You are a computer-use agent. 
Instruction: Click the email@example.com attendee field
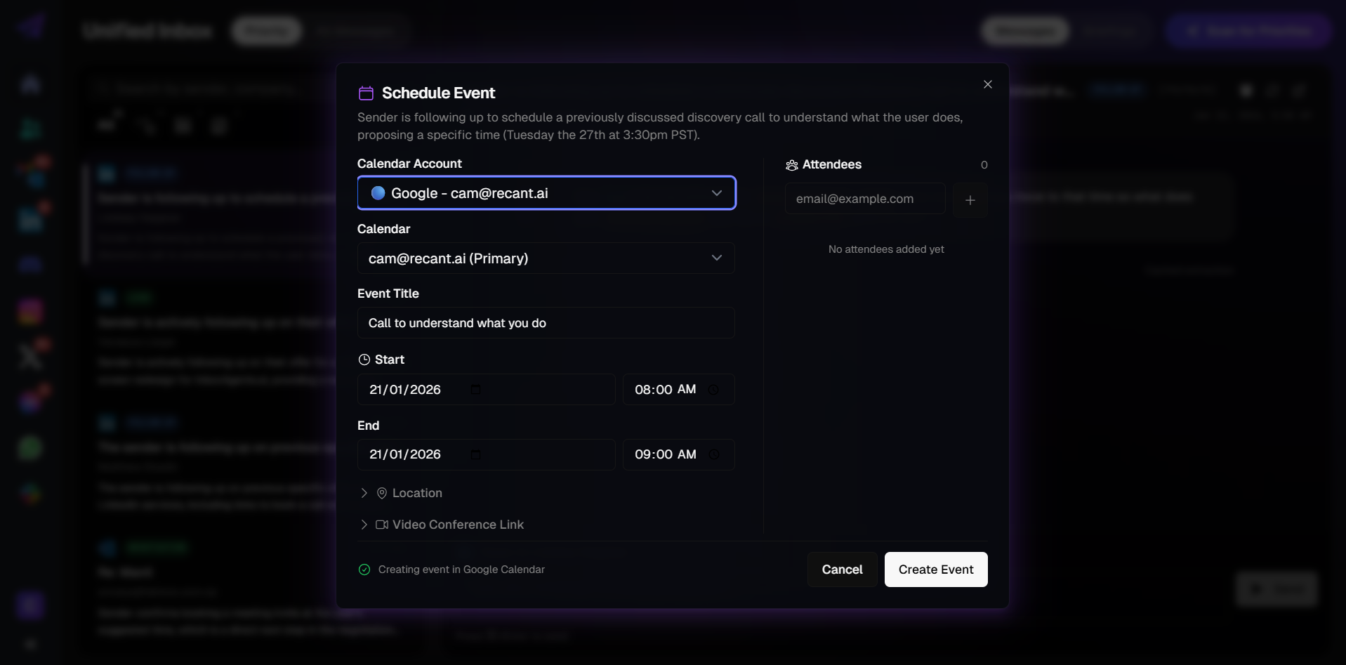(864, 198)
